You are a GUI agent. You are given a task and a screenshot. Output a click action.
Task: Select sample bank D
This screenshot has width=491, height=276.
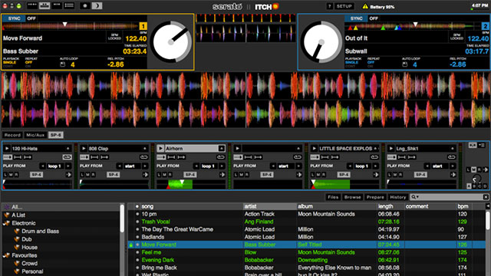pyautogui.click(x=485, y=186)
